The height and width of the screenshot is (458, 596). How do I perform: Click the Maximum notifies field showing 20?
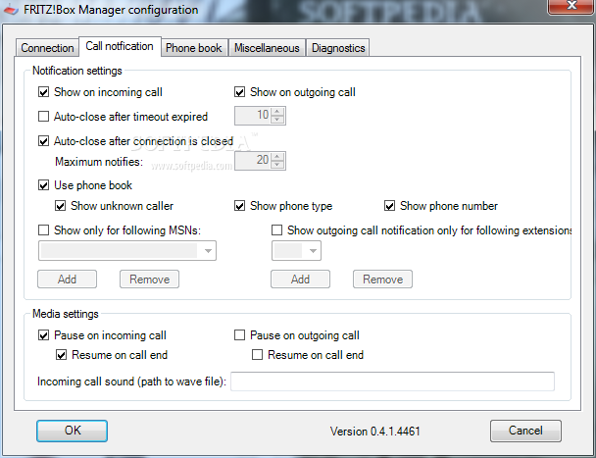[x=253, y=161]
